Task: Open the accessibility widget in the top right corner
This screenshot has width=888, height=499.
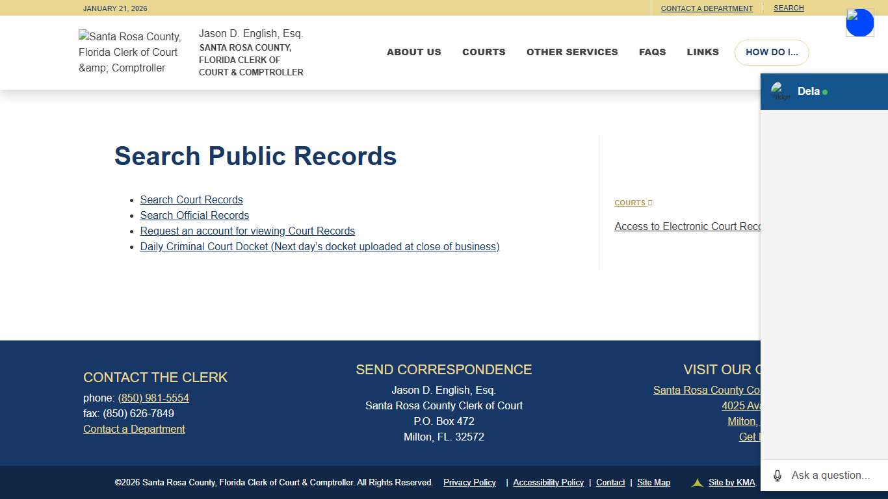Action: [859, 22]
